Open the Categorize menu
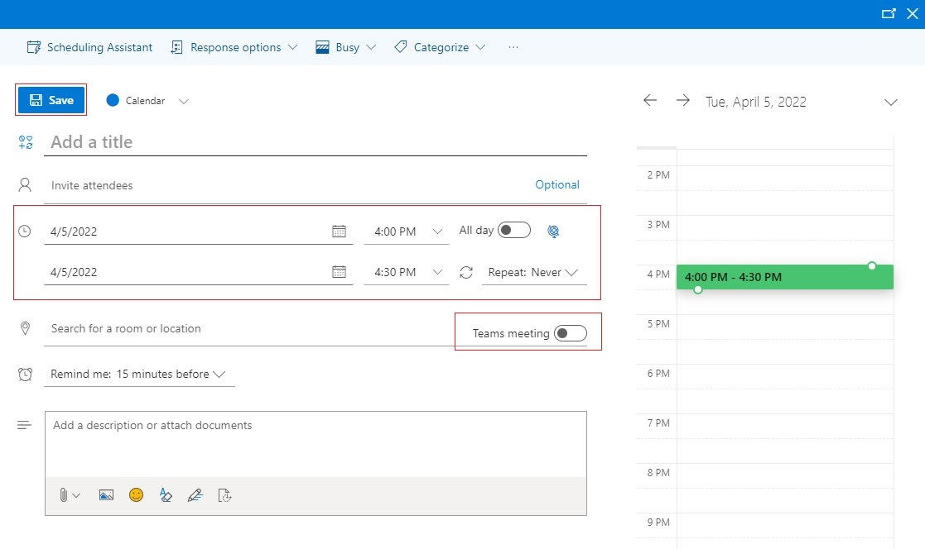This screenshot has width=925, height=549. [440, 47]
